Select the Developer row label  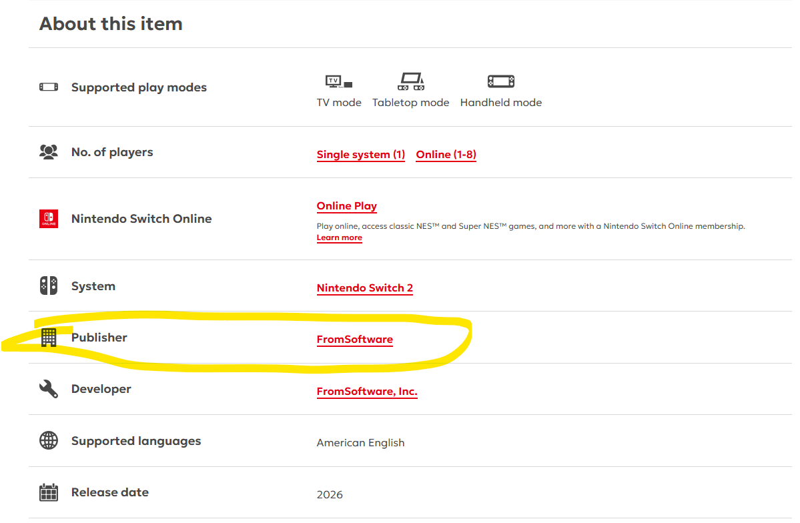[x=101, y=390]
